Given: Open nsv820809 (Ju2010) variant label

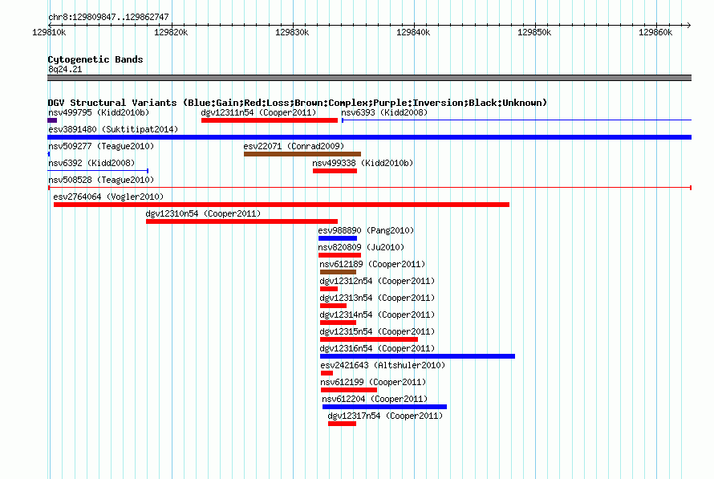Looking at the screenshot, I should 361,247.
